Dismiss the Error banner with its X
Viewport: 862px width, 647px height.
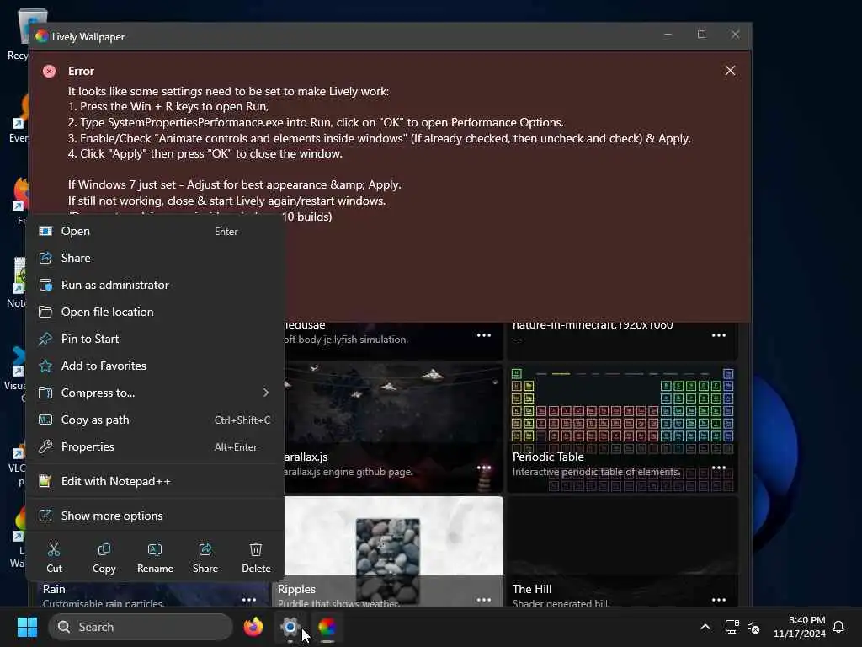click(730, 71)
